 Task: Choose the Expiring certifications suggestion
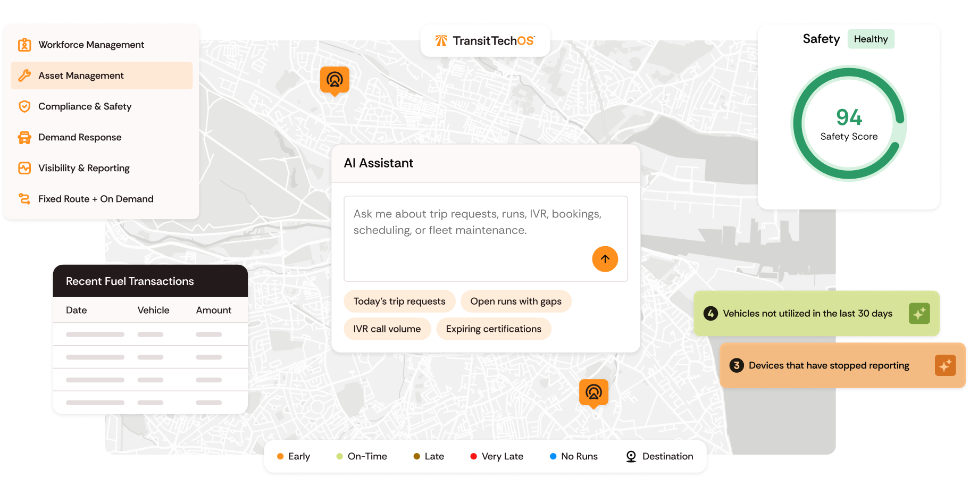point(494,329)
